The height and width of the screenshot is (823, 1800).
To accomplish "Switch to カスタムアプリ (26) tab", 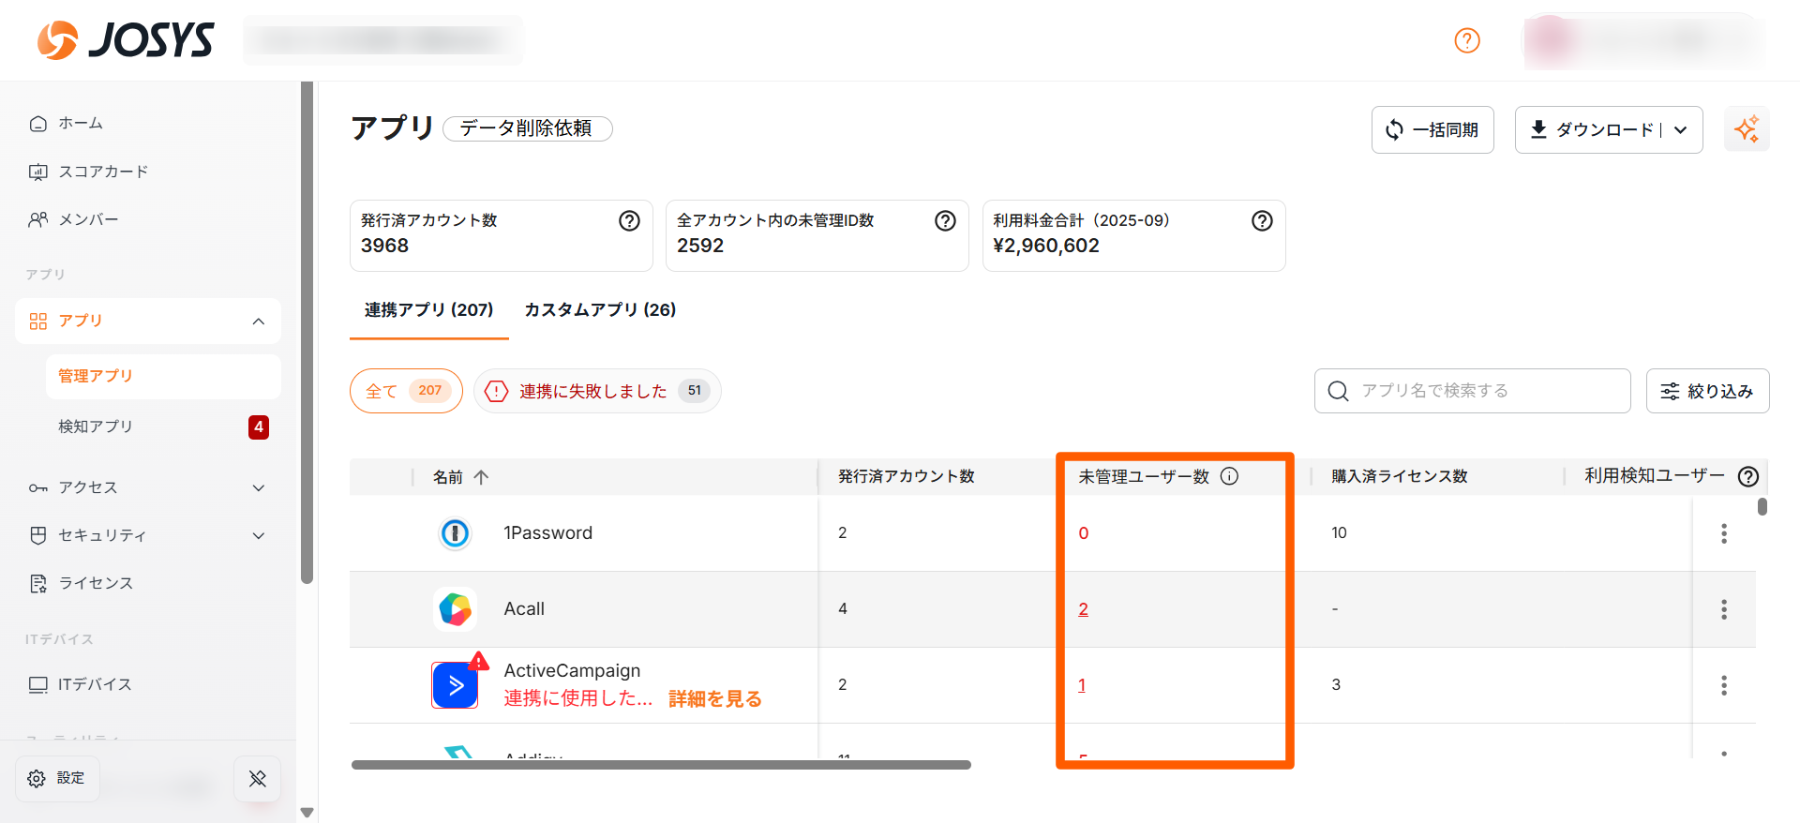I will coord(600,310).
